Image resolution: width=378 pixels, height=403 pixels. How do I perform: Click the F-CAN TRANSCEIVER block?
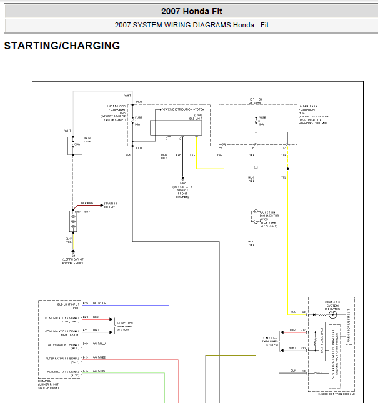322,341
